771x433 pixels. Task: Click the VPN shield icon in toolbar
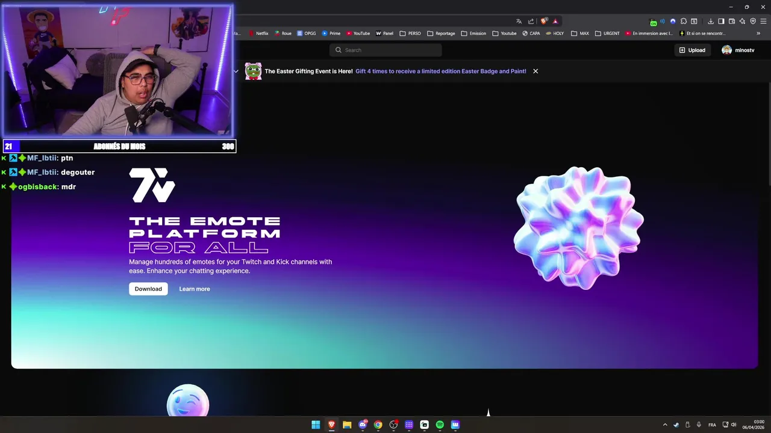pos(753,21)
